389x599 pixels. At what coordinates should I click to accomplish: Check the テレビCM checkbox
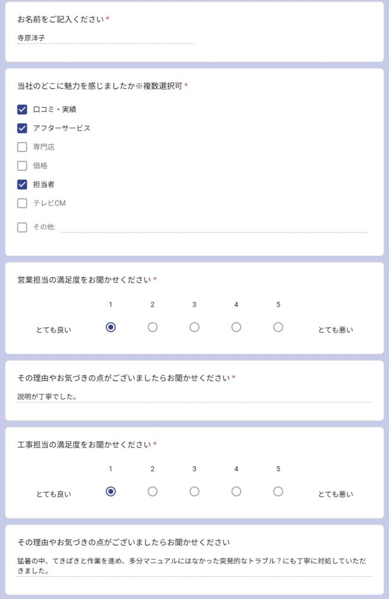tap(22, 203)
